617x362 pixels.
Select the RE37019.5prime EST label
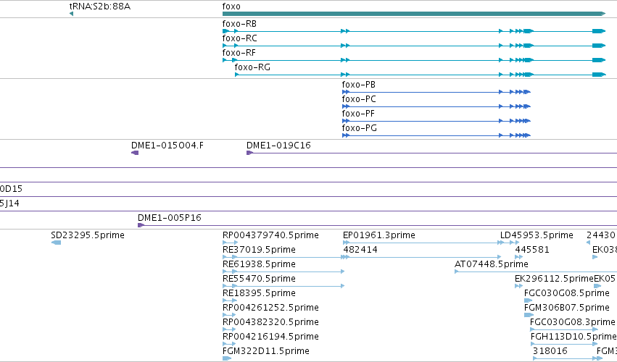click(x=259, y=250)
